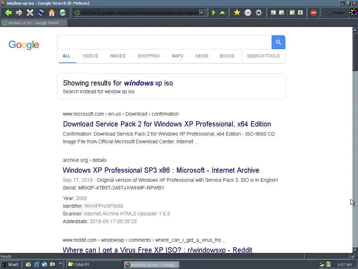Click the colorful K-Meleon throbber icon
The width and height of the screenshot is (358, 269).
pyautogui.click(x=354, y=13)
